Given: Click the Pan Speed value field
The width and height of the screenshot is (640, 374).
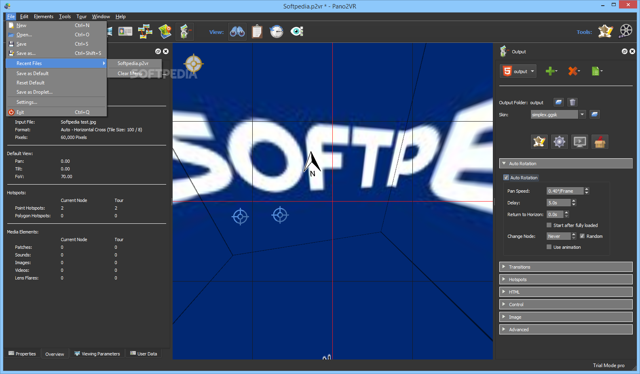Looking at the screenshot, I should pyautogui.click(x=565, y=191).
